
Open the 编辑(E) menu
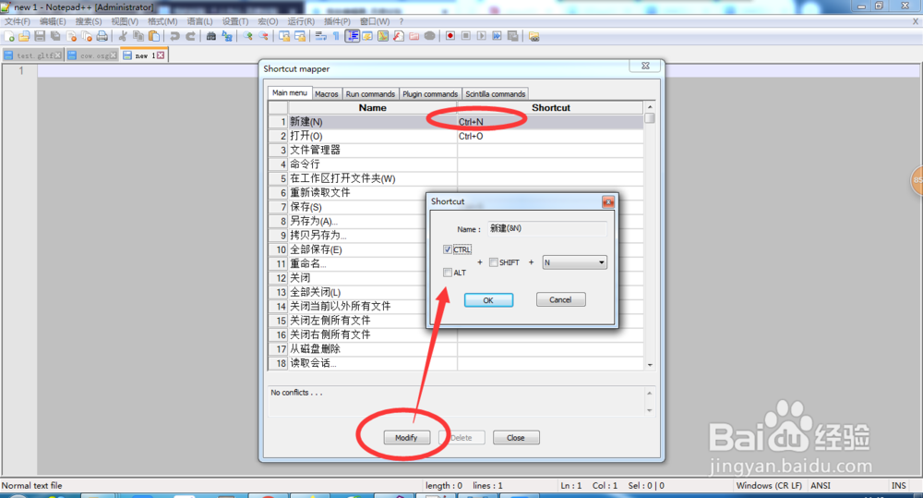pyautogui.click(x=53, y=21)
